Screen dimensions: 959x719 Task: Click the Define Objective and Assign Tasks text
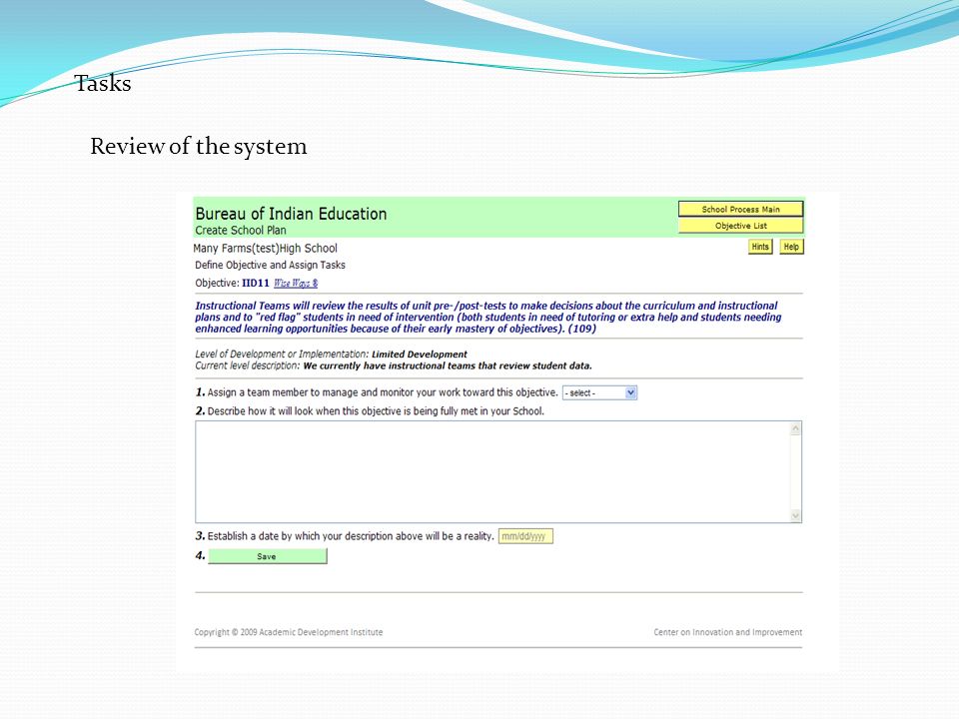pos(270,266)
